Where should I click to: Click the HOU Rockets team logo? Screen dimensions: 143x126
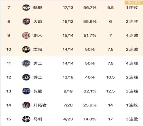click(26, 21)
